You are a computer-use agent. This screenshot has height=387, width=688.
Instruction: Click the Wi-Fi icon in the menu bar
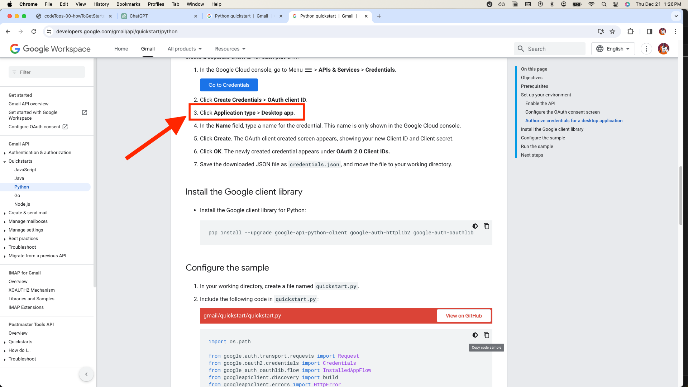click(x=591, y=4)
